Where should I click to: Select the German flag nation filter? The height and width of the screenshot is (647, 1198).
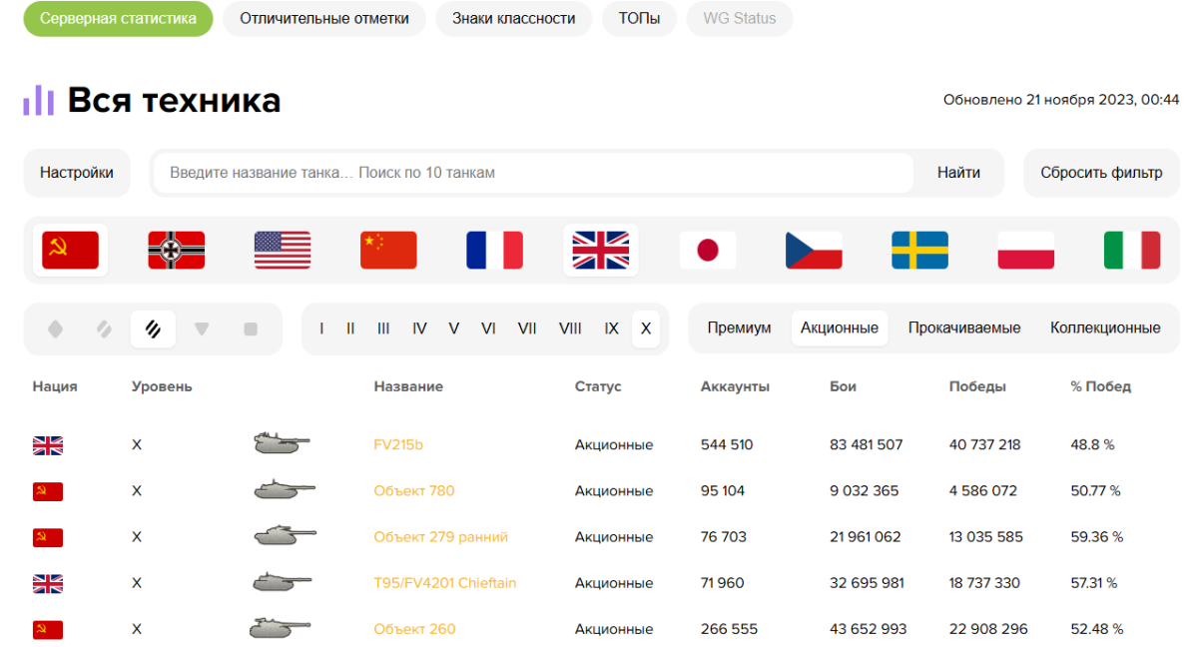[176, 250]
